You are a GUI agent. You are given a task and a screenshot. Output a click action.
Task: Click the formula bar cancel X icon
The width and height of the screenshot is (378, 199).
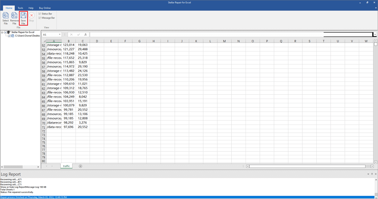[x=71, y=35]
